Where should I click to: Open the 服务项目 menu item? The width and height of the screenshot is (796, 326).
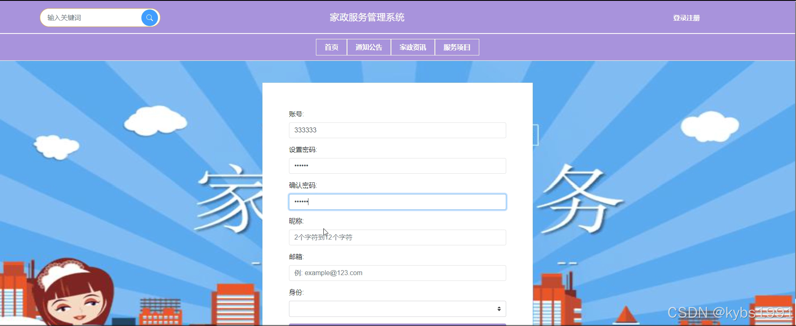click(x=457, y=47)
